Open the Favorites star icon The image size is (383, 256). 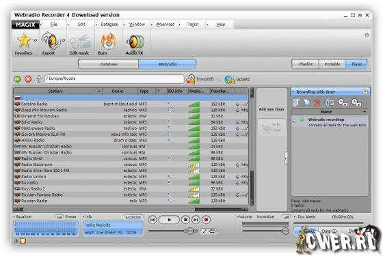click(x=24, y=40)
